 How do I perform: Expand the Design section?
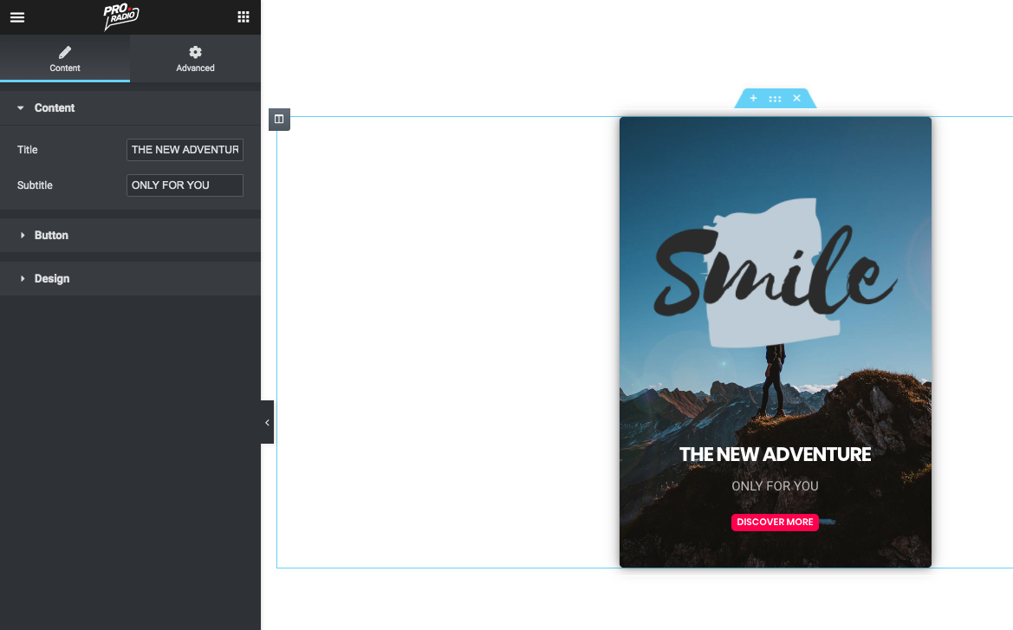[x=51, y=279]
